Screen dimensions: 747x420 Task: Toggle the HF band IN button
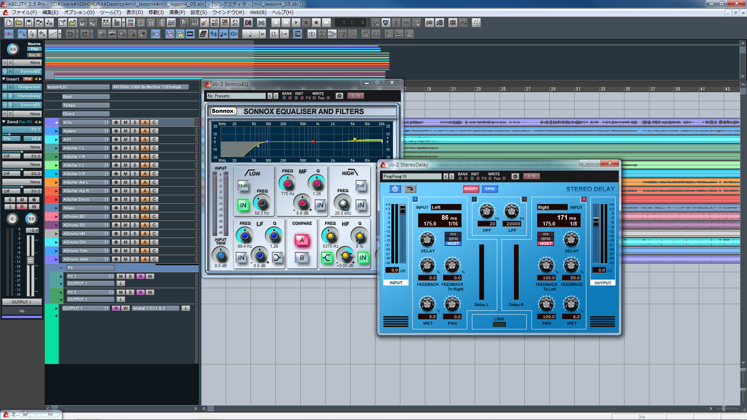tap(363, 257)
